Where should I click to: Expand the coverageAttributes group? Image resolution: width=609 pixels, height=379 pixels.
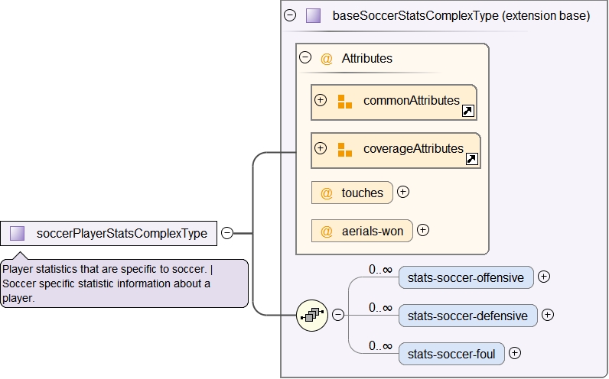tap(321, 148)
